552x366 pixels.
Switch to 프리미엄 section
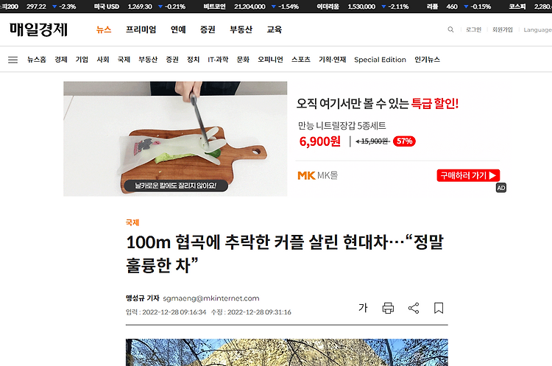click(x=141, y=29)
